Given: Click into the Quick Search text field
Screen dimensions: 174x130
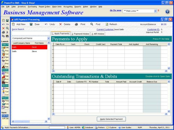Looking at the screenshot, I should tap(31, 33).
